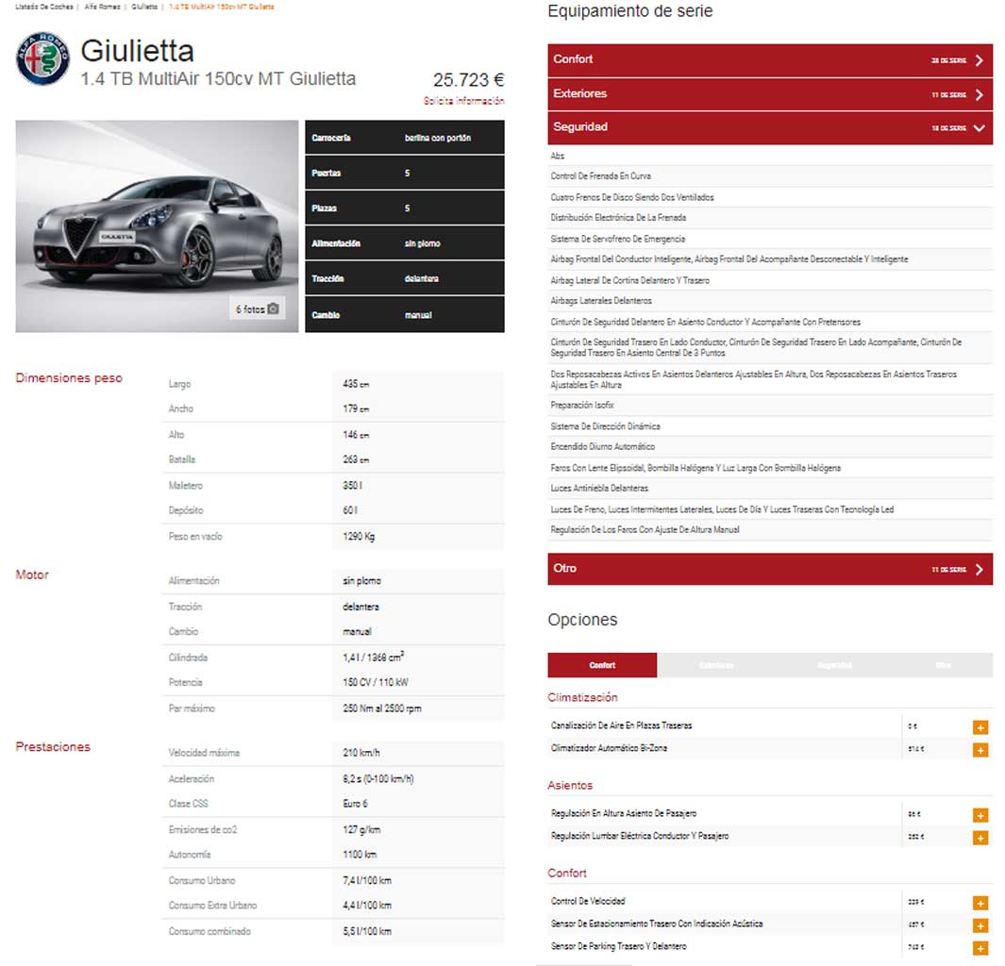The image size is (1005, 966).
Task: Open the Alfa Romeo breadcrumb link
Action: coord(102,7)
